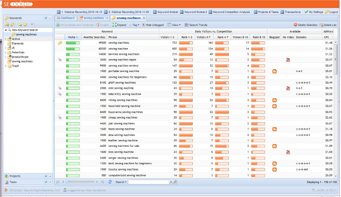This screenshot has width=341, height=197.
Task: Open the View dropdown menu
Action: click(x=174, y=25)
